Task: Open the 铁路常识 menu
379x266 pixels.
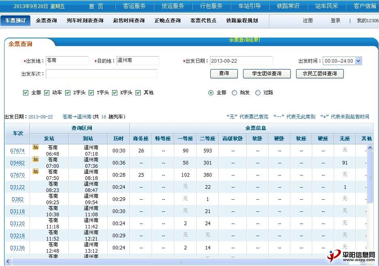Action: pos(288,6)
